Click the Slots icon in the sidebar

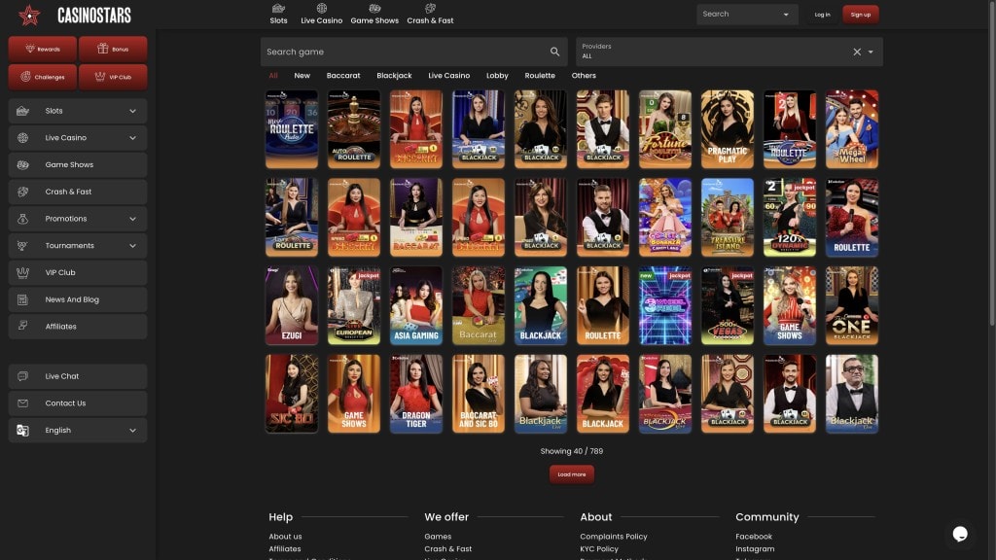pos(23,111)
